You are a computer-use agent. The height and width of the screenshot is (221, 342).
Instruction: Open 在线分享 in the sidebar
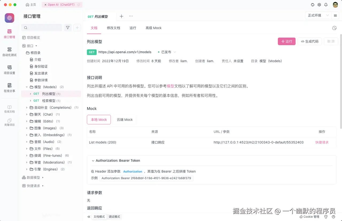9,88
